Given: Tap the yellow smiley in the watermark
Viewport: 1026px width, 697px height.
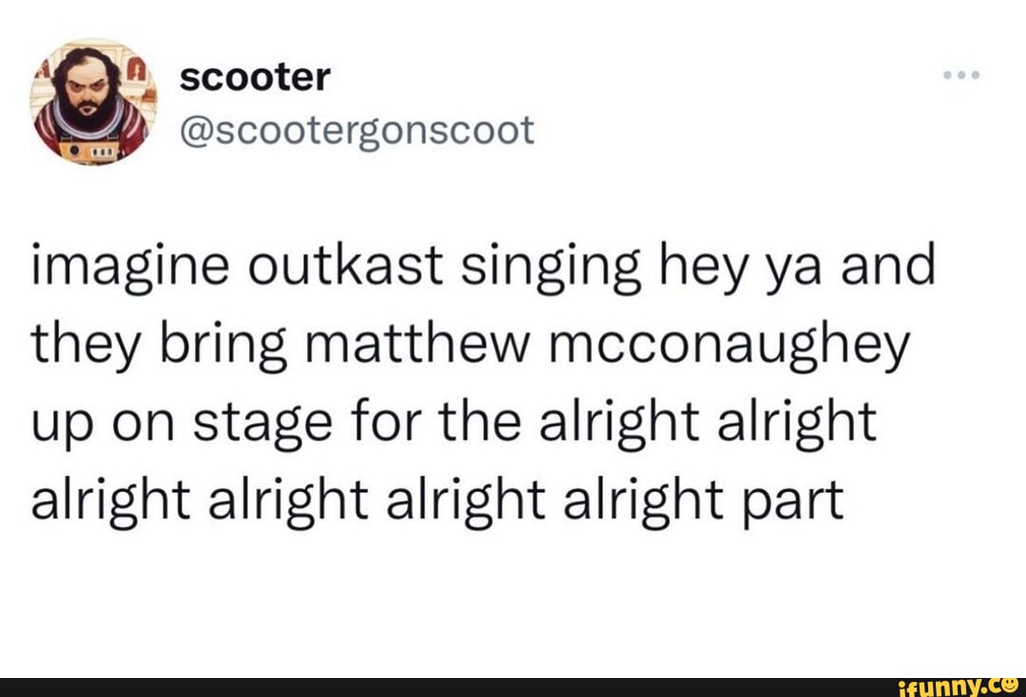Looking at the screenshot, I should pos(1010,687).
